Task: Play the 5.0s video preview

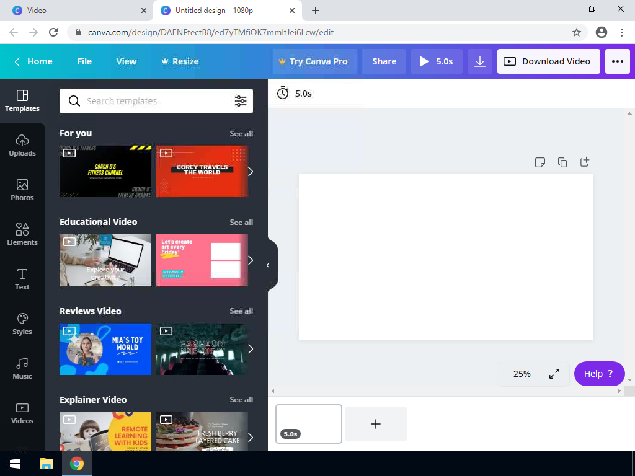Action: point(437,61)
